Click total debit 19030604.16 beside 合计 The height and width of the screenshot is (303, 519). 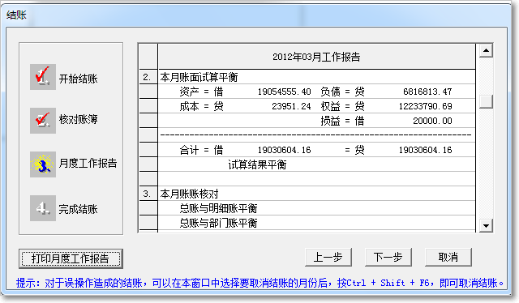(285, 150)
